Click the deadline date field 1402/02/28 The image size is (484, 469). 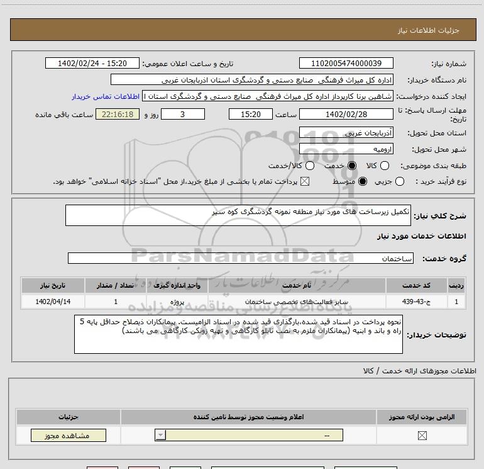point(346,114)
